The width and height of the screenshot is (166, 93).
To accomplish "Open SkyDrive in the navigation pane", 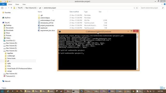I will click(8, 18).
